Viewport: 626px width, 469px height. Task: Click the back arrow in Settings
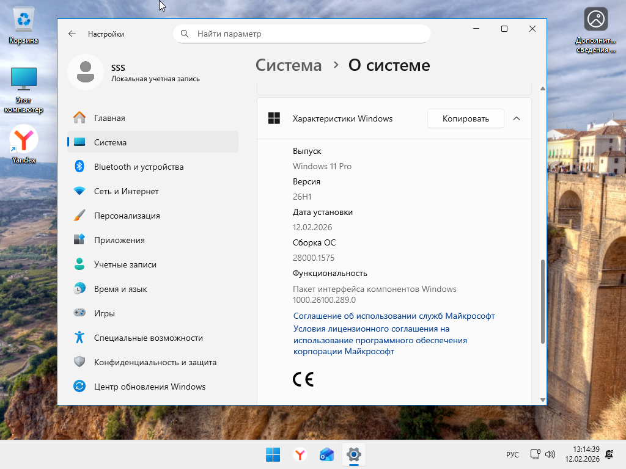pyautogui.click(x=72, y=34)
